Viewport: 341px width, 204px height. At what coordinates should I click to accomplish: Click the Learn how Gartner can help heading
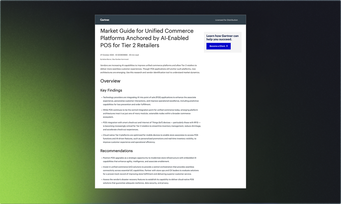click(x=222, y=38)
